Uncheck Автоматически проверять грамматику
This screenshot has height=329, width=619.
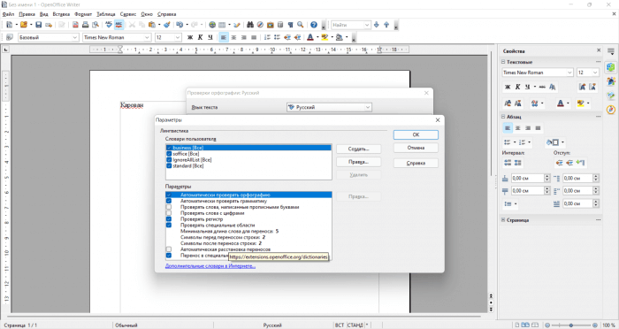169,201
